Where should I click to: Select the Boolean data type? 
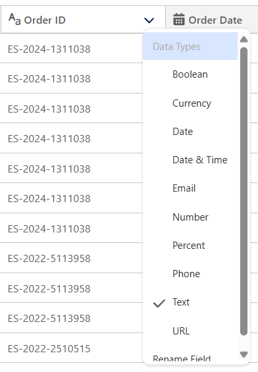[x=190, y=74]
